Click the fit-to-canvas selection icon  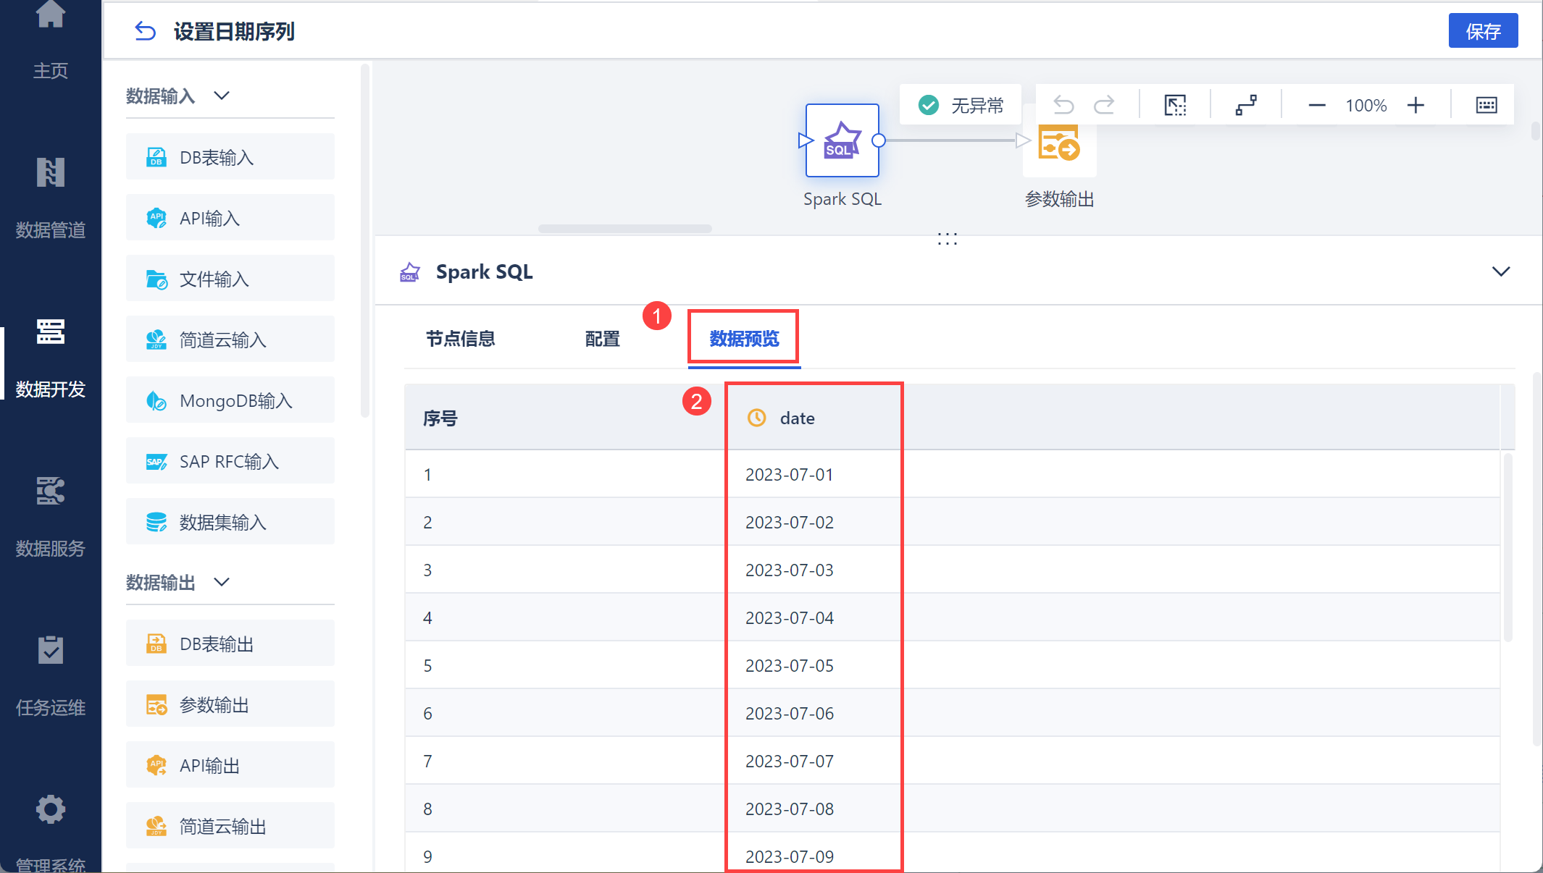(x=1175, y=106)
